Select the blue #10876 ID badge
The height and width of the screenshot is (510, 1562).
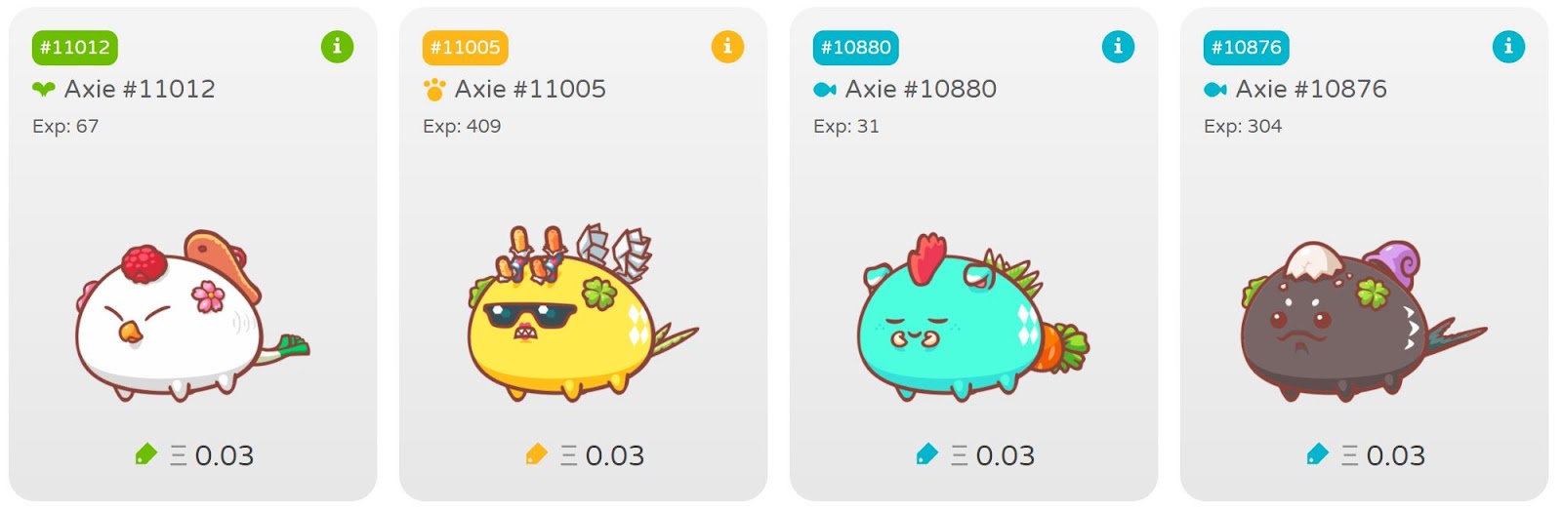click(1247, 47)
